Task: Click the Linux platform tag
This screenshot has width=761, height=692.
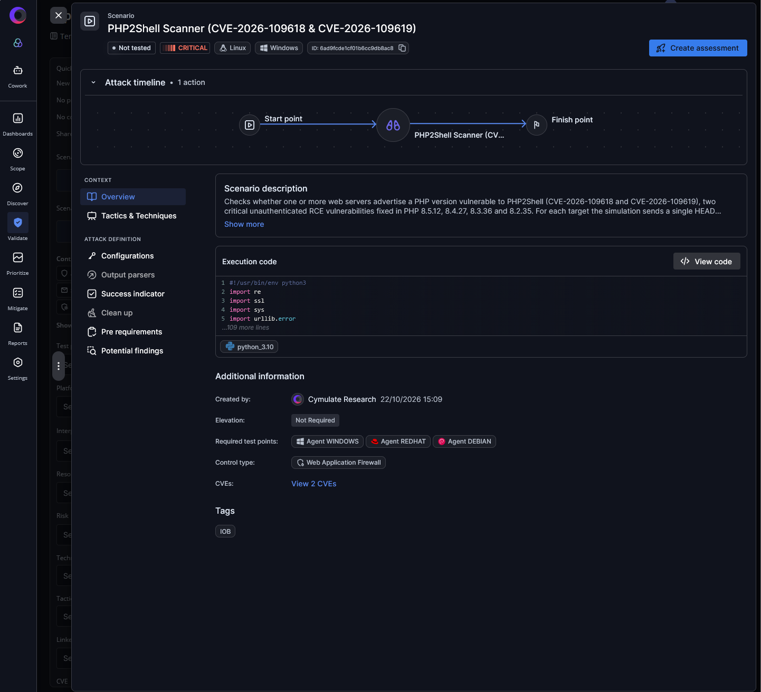Action: pyautogui.click(x=232, y=48)
